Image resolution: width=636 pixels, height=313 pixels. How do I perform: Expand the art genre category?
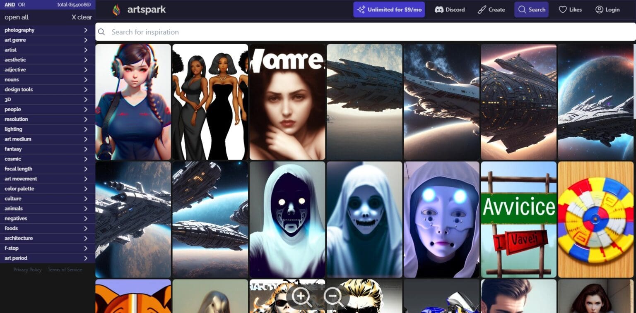coord(48,40)
